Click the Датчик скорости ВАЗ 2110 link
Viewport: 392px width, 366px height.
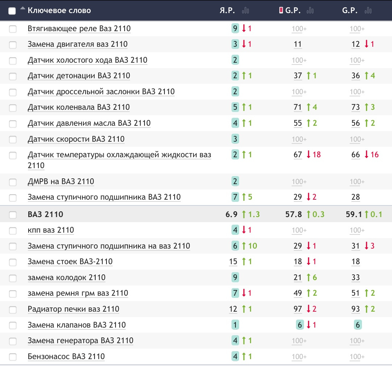(x=76, y=139)
